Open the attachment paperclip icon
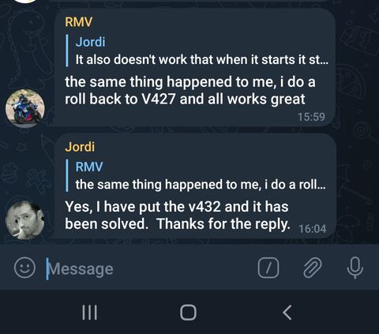 [313, 268]
